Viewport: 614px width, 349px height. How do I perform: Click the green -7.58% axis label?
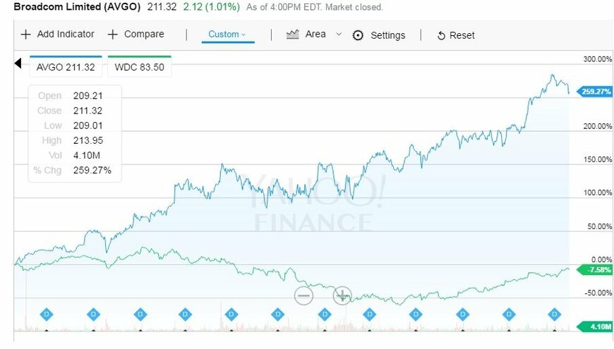tap(594, 269)
